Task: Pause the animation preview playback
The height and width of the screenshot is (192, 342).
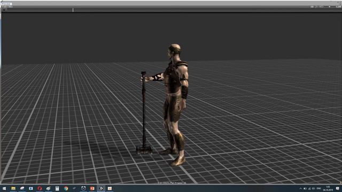Action: tap(4, 10)
